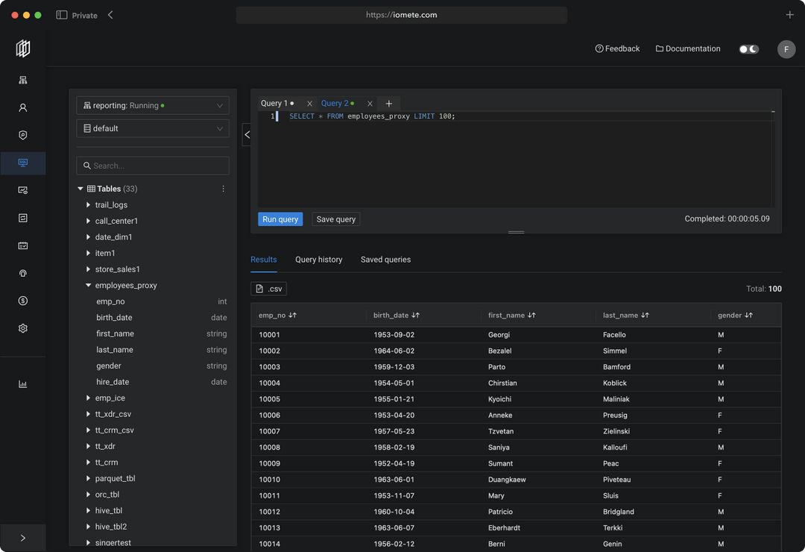Select the SQL editor icon in the sidebar

pyautogui.click(x=22, y=163)
